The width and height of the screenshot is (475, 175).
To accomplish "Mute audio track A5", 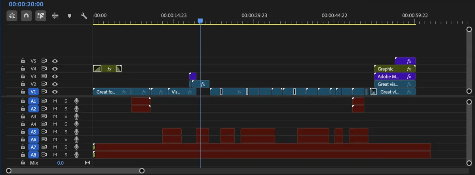I will (x=55, y=131).
